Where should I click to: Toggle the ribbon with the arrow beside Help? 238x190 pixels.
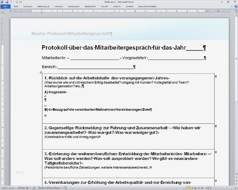tap(232, 6)
